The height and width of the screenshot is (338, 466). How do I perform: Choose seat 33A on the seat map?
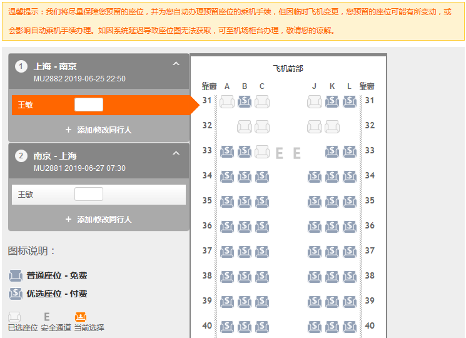point(226,151)
